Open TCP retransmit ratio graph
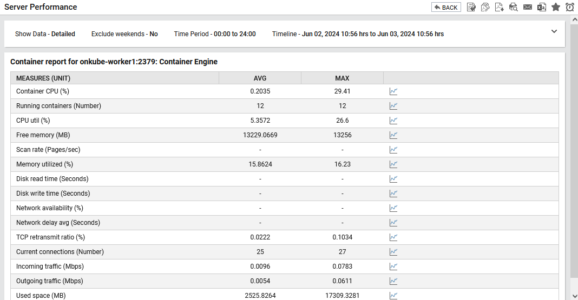The height and width of the screenshot is (300, 578). click(x=393, y=237)
